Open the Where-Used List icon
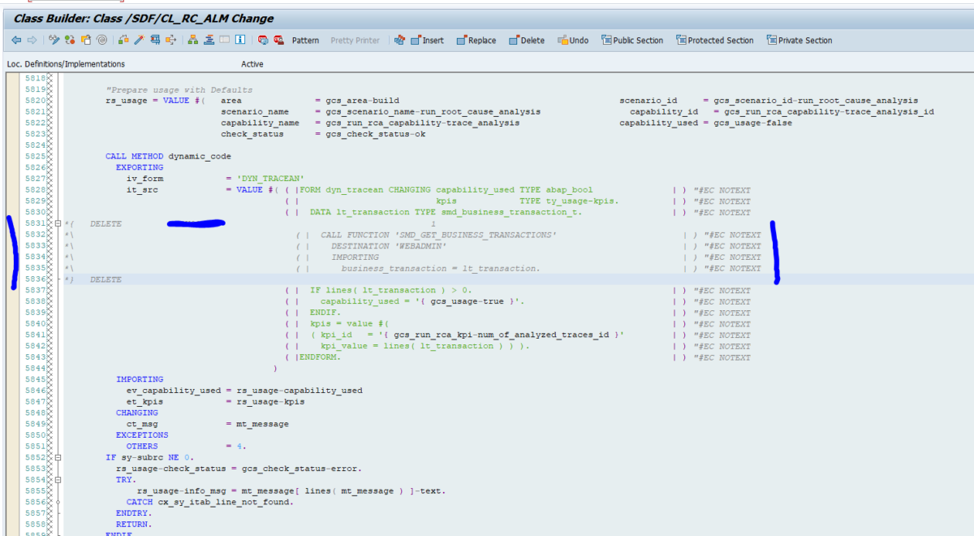 (x=155, y=40)
